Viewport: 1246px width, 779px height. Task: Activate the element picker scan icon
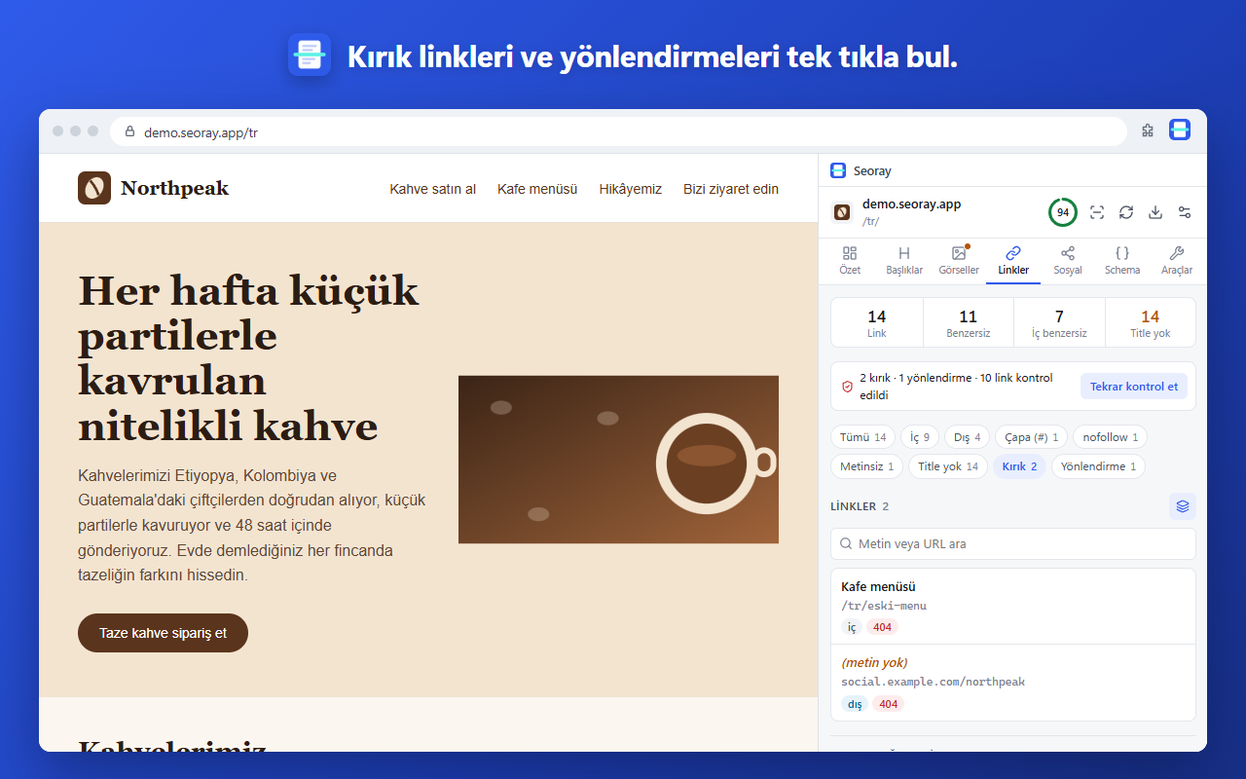[x=1097, y=212]
